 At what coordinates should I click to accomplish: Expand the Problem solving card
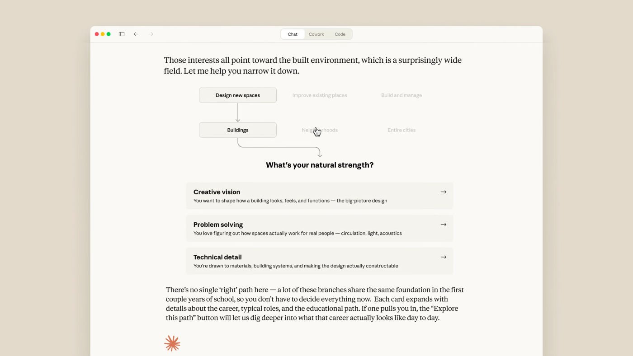click(312, 228)
